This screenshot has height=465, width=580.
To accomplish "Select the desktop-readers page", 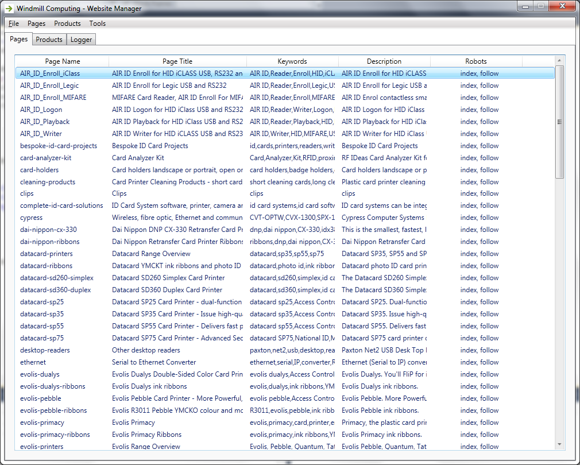I will pyautogui.click(x=45, y=350).
